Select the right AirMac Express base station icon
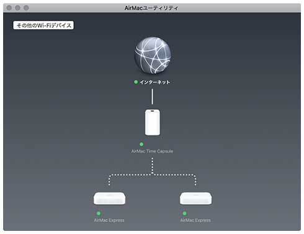304x234 pixels. click(195, 198)
